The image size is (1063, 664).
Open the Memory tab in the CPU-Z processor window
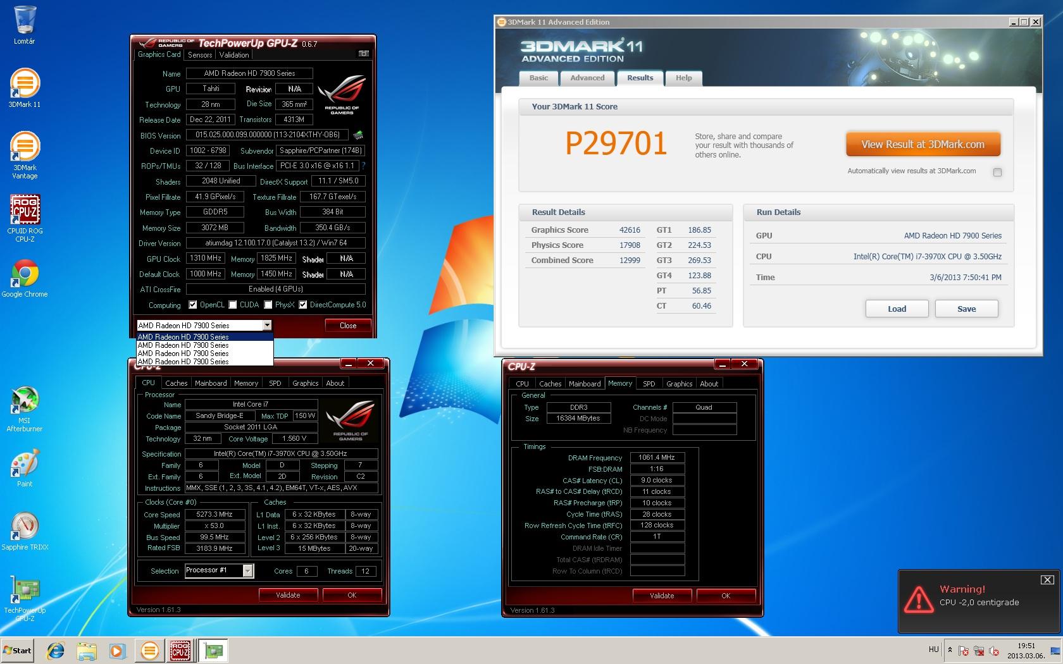[246, 383]
